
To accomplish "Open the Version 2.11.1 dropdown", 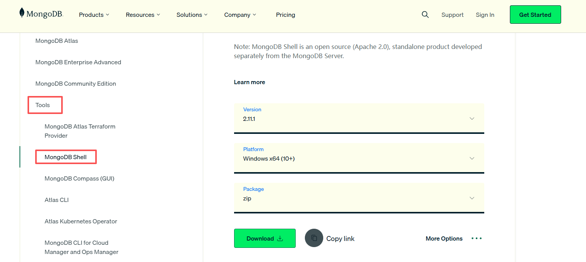I will tap(359, 118).
